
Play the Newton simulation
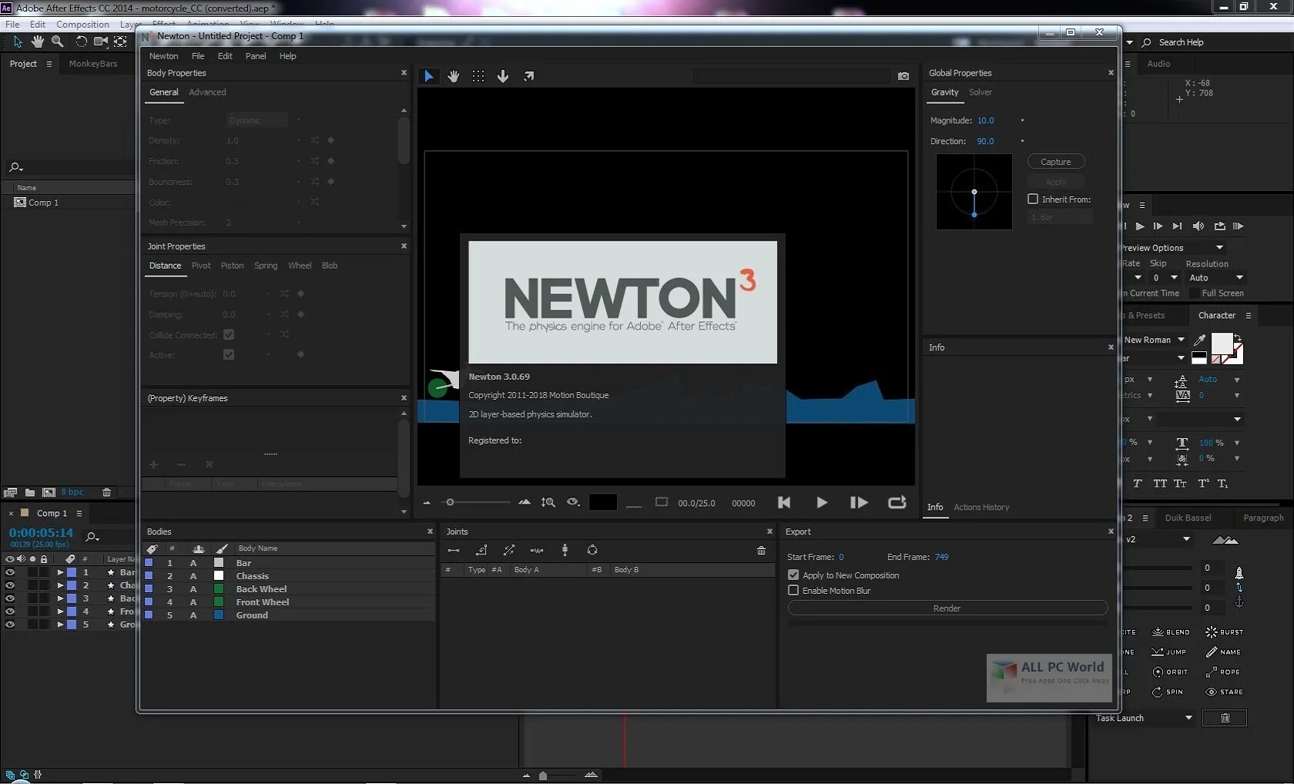click(822, 502)
